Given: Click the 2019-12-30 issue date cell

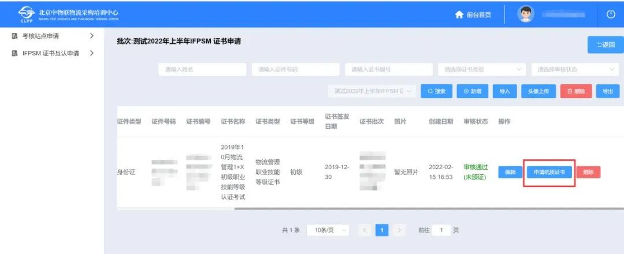Looking at the screenshot, I should click(x=337, y=172).
